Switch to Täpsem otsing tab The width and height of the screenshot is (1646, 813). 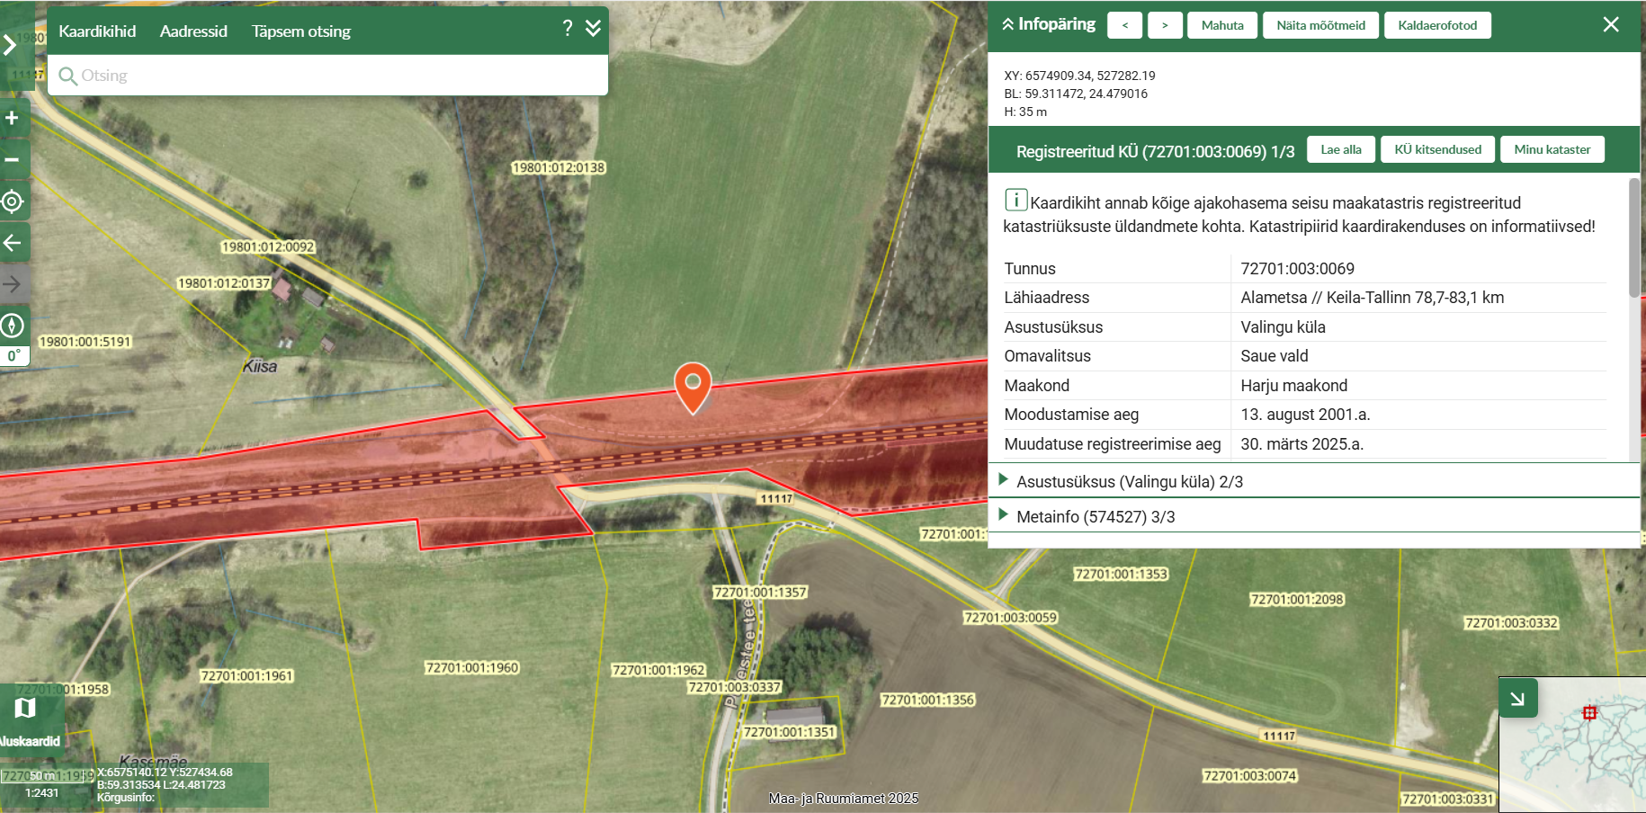coord(300,31)
